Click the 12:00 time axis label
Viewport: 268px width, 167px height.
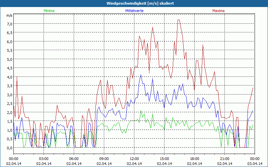(x=134, y=159)
